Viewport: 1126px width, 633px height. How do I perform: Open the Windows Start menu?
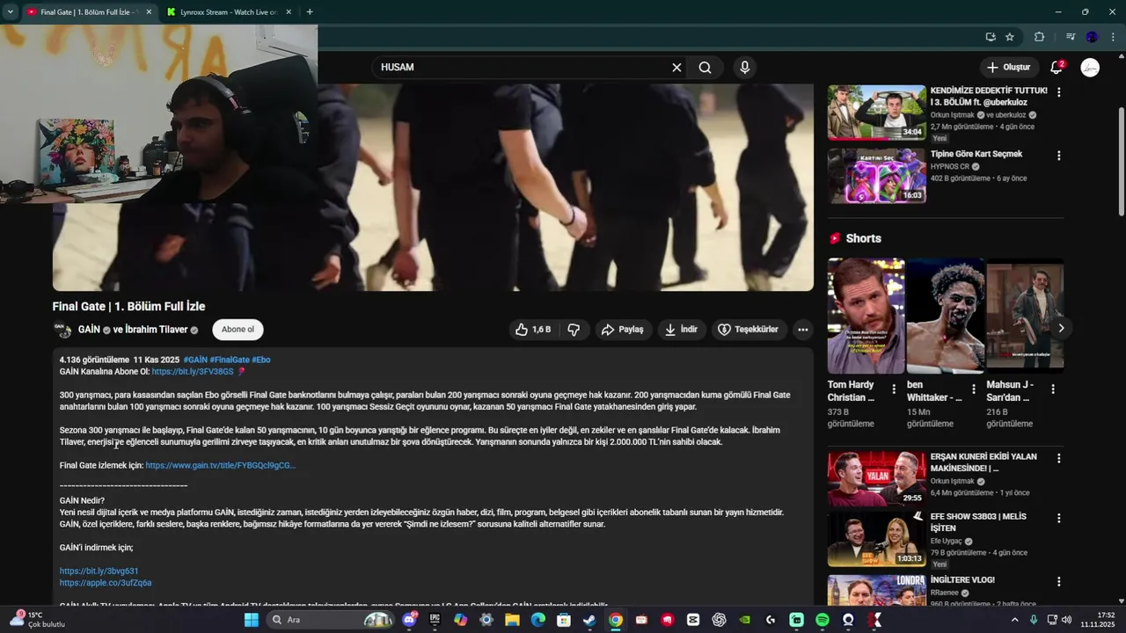pos(252,620)
